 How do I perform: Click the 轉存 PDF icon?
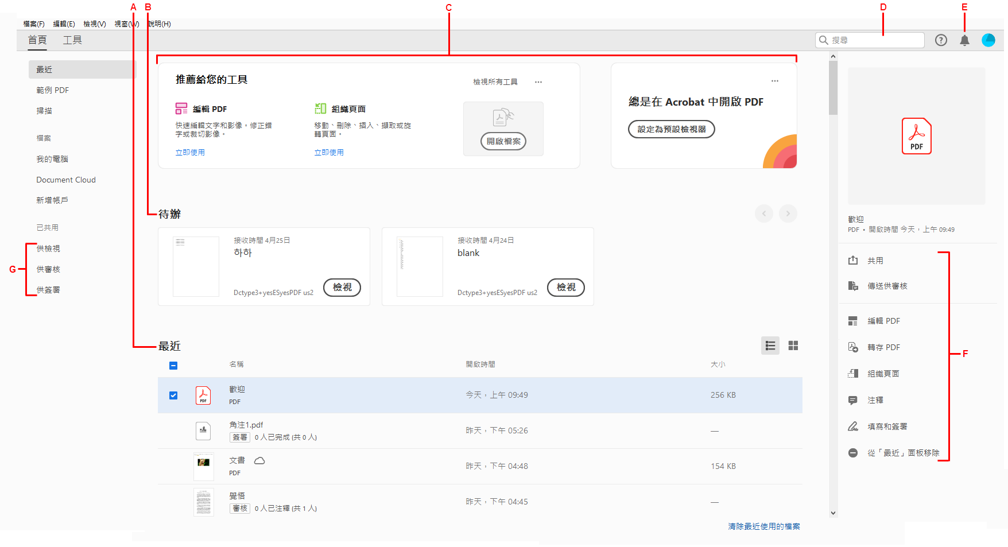(x=853, y=347)
